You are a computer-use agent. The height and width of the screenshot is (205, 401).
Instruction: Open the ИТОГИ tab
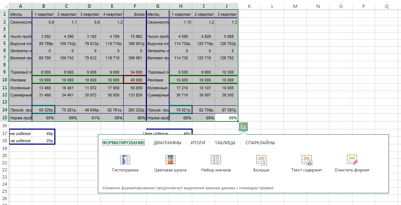(x=198, y=142)
